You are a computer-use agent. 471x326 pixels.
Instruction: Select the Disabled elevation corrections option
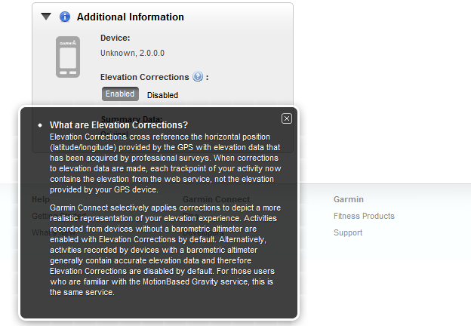pyautogui.click(x=162, y=95)
